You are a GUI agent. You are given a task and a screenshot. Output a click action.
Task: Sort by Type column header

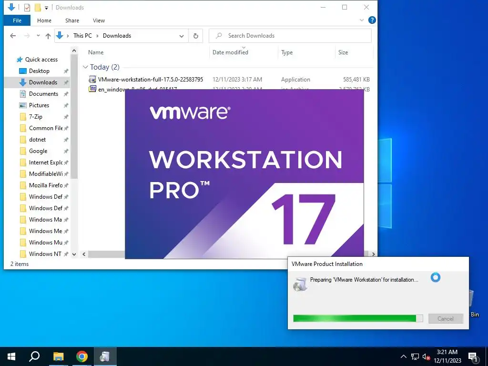point(286,52)
